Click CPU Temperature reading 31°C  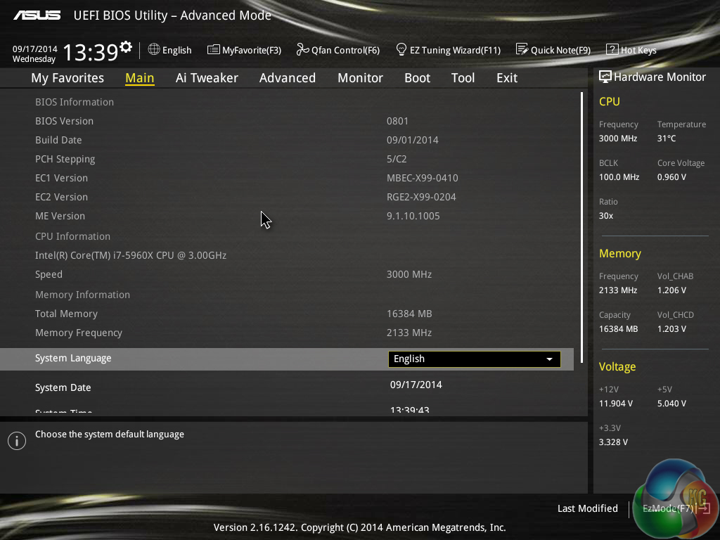click(667, 139)
